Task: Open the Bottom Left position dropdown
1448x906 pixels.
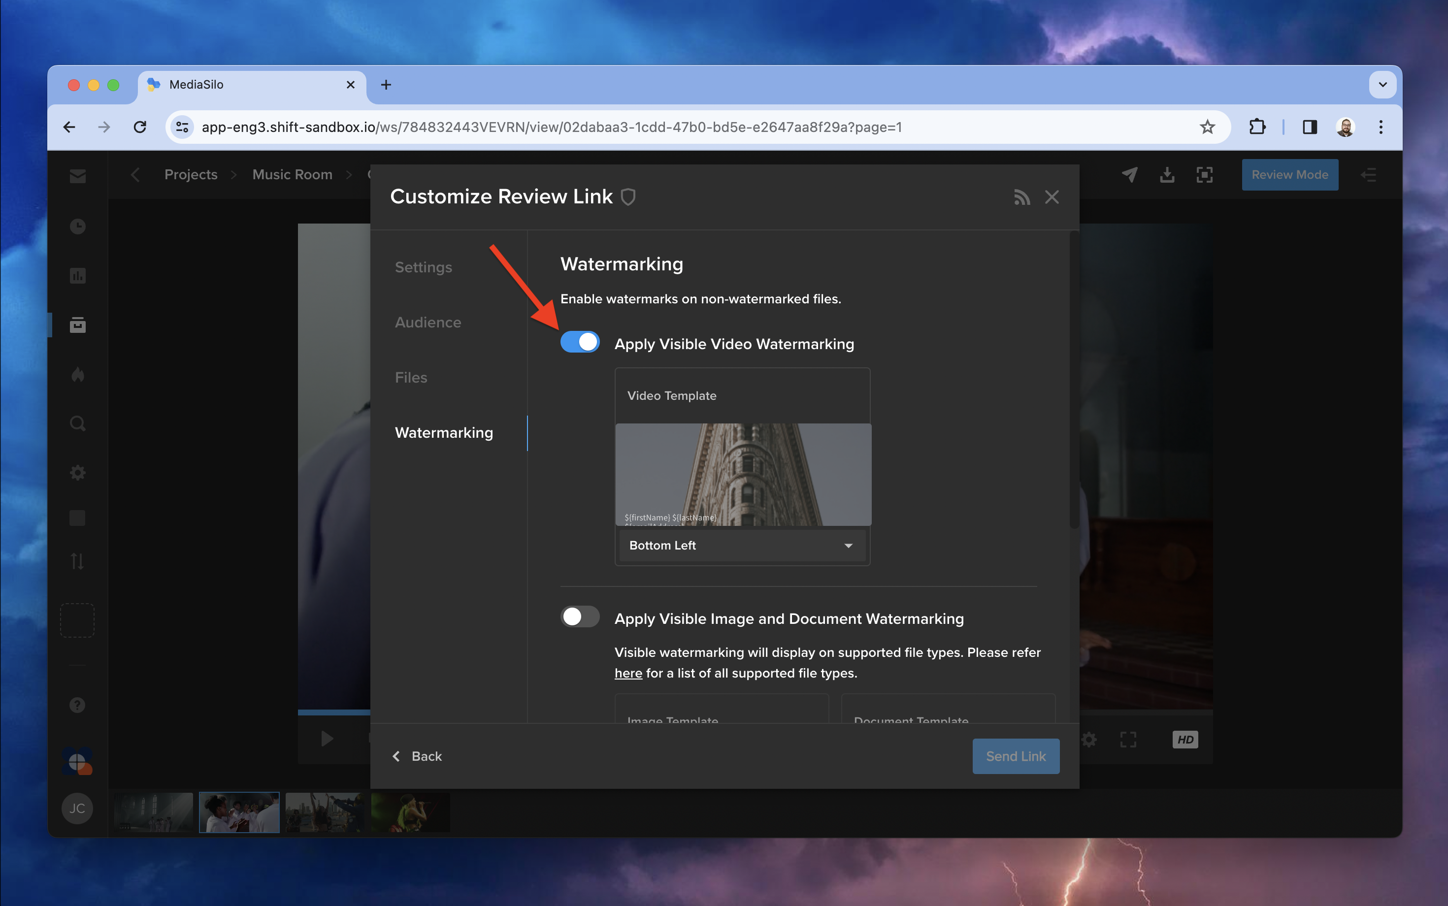Action: click(742, 545)
